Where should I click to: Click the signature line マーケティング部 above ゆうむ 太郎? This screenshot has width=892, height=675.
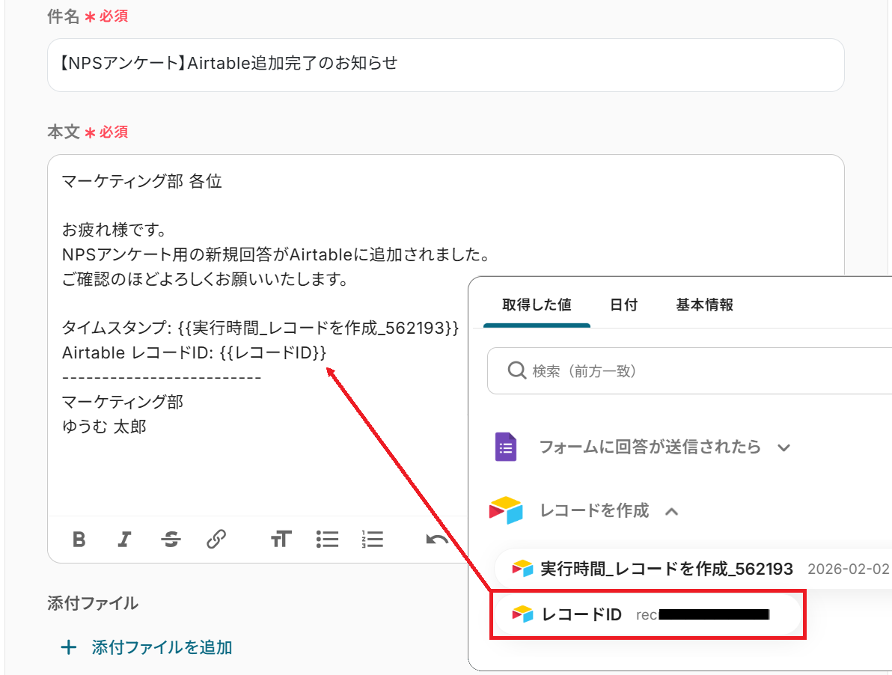point(122,402)
